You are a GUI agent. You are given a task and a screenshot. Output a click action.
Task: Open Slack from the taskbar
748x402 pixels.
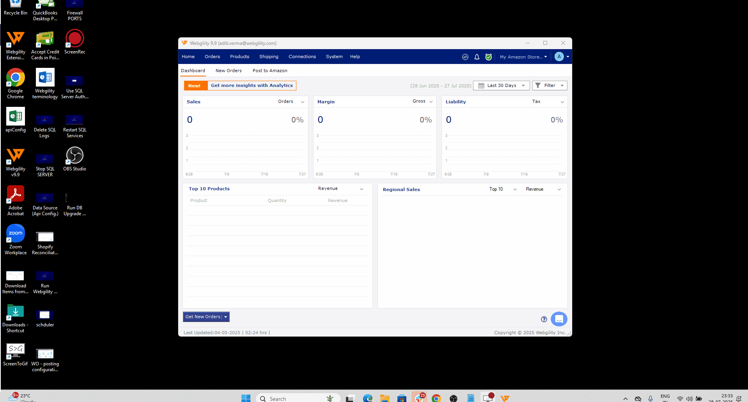point(420,398)
